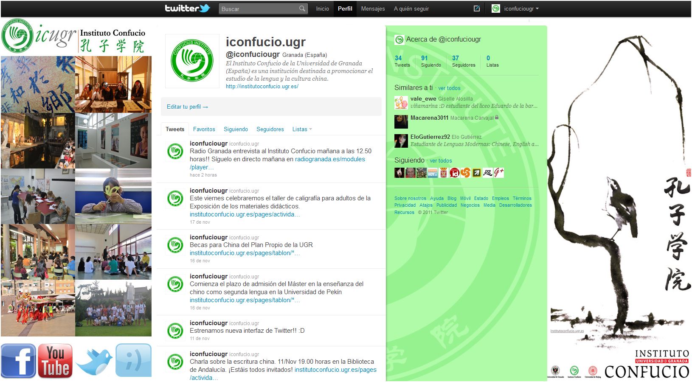Open 'Ayuda' footer link
Image resolution: width=692 pixels, height=382 pixels.
[436, 198]
